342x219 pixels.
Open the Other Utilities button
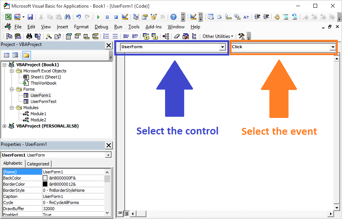pos(217,36)
